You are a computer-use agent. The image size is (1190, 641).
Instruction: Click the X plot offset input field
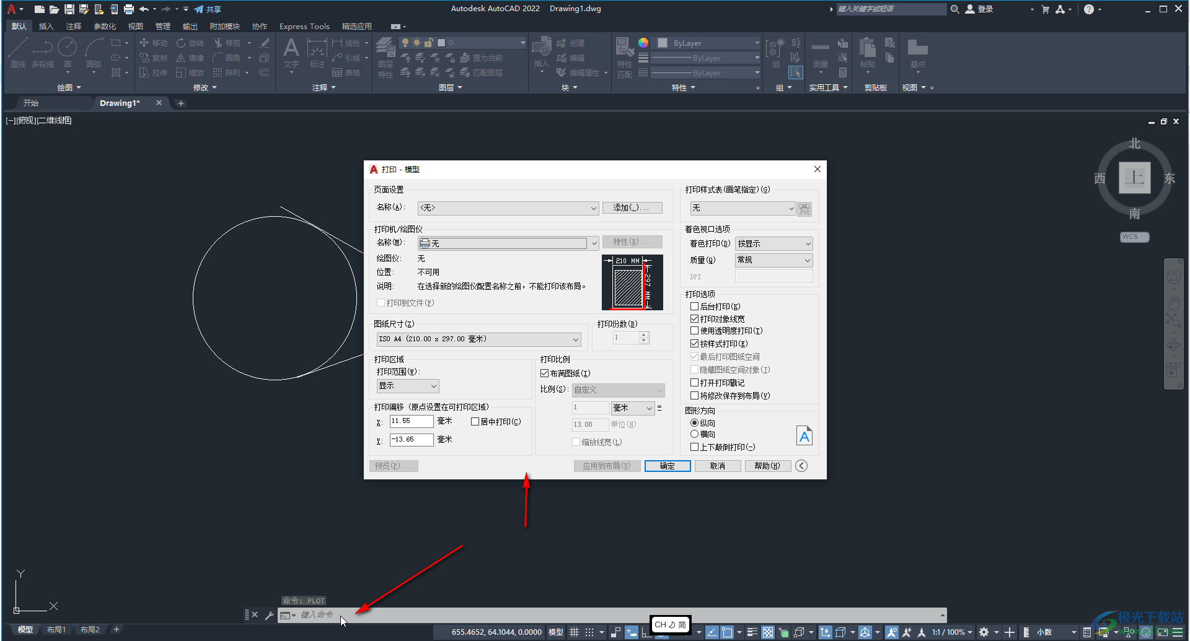pos(412,422)
